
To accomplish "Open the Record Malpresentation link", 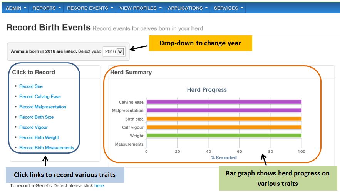I will coord(43,107).
